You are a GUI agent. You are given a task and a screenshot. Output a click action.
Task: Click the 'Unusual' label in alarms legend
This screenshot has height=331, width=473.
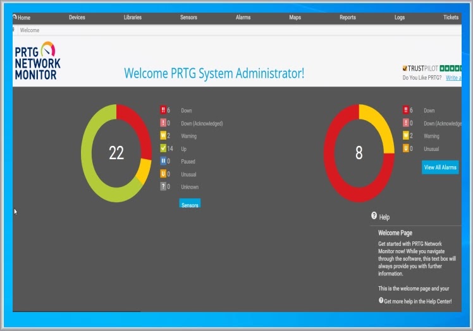click(431, 149)
